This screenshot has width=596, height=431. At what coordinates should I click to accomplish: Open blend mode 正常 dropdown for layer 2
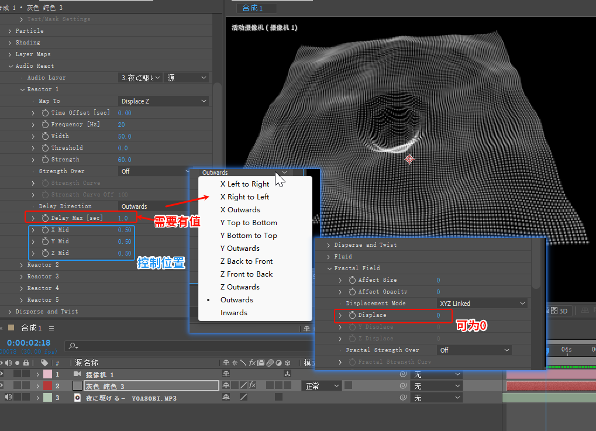point(322,386)
